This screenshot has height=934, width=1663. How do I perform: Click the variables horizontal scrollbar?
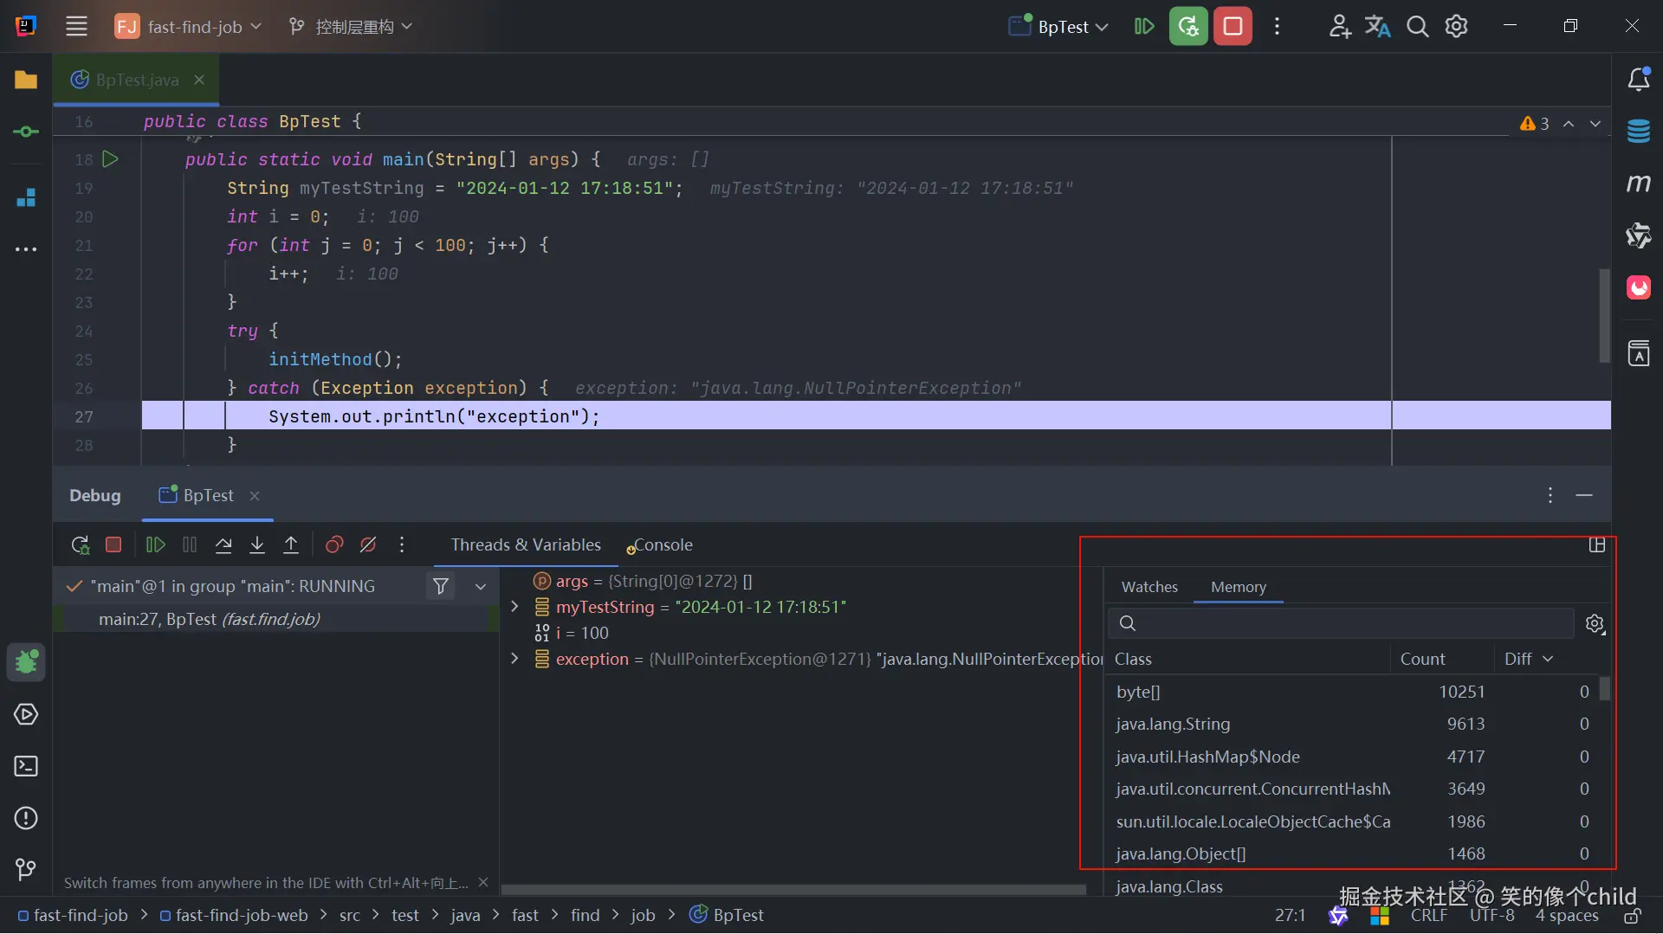793,889
